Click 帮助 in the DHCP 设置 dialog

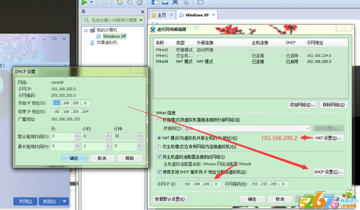pos(130,158)
